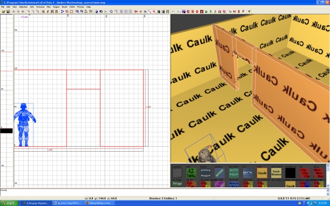Select the Caulk Shadow texture thumbnail

point(276,173)
